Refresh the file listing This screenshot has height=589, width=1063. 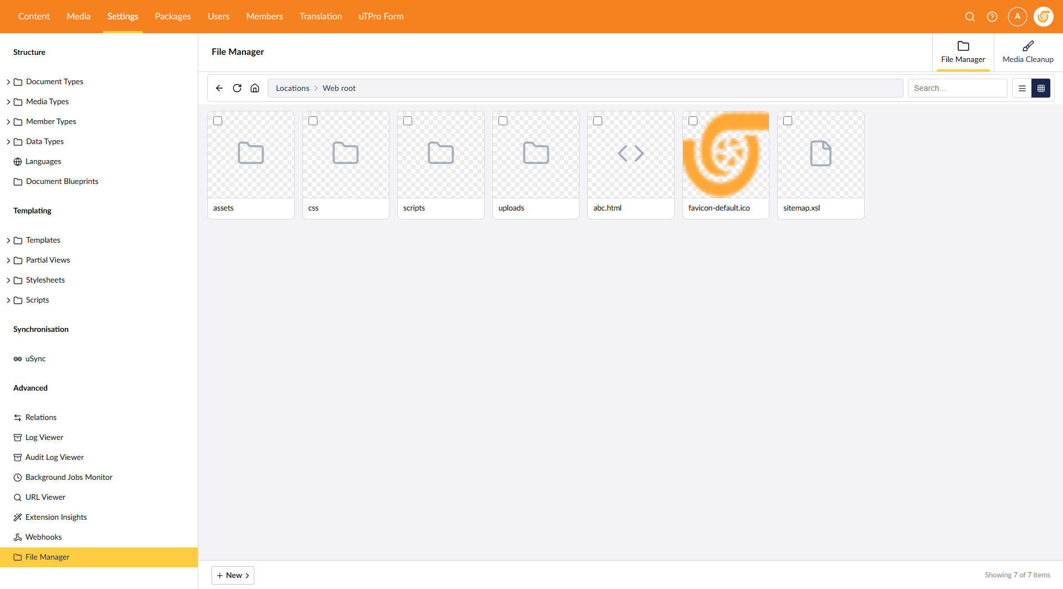[237, 88]
